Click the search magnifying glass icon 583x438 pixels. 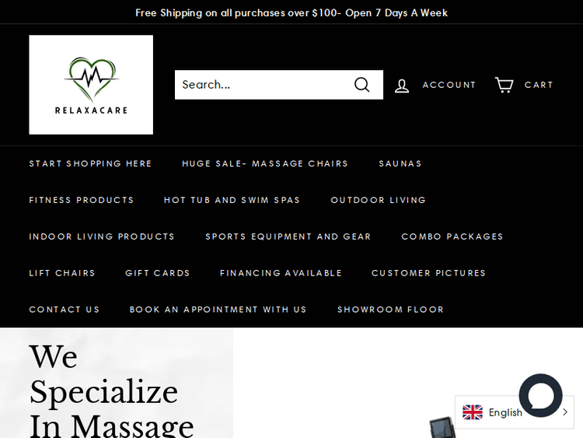[362, 85]
